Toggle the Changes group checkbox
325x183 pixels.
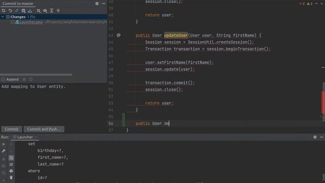8,17
